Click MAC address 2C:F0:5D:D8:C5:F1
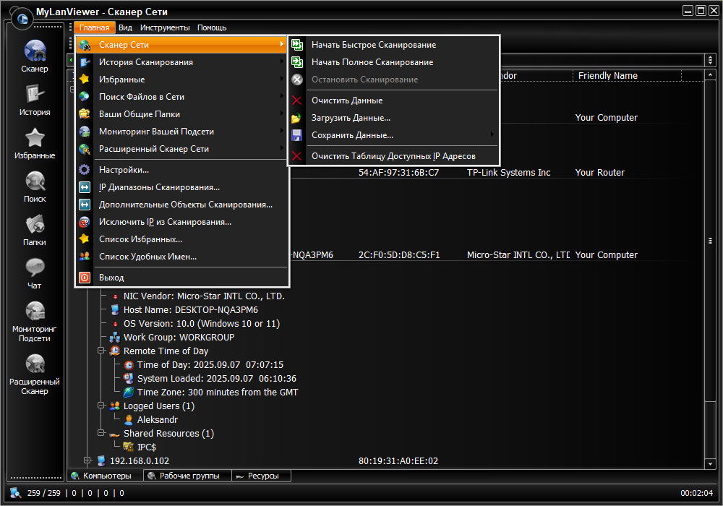This screenshot has width=723, height=506. [x=399, y=255]
